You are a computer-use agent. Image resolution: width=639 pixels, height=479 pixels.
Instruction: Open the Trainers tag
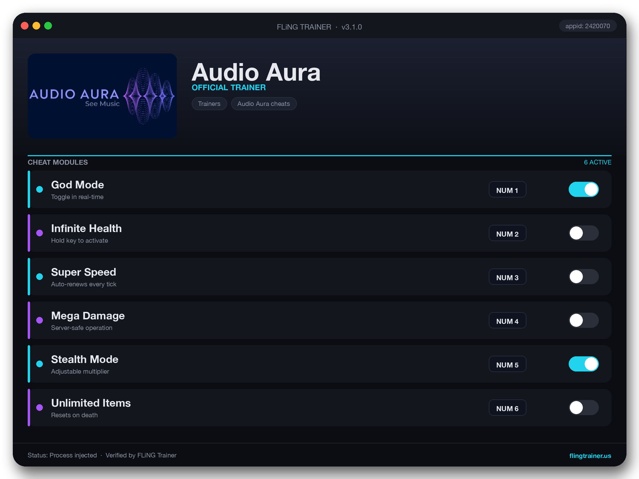click(209, 104)
